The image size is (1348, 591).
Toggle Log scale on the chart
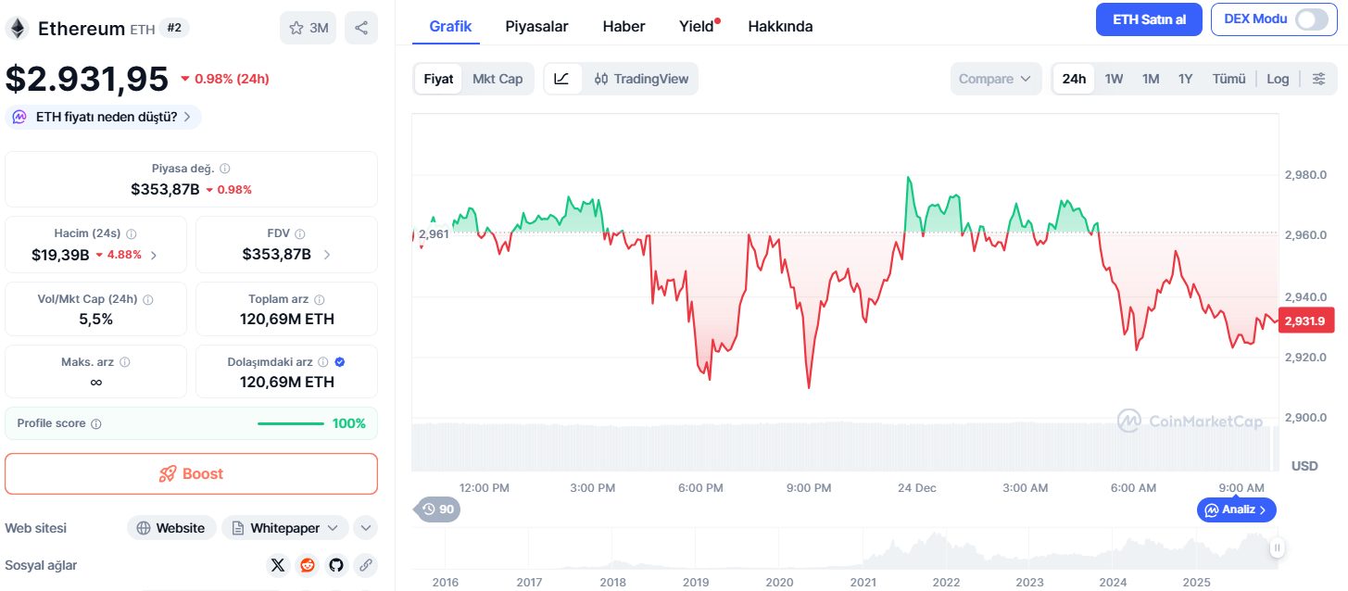(x=1278, y=79)
